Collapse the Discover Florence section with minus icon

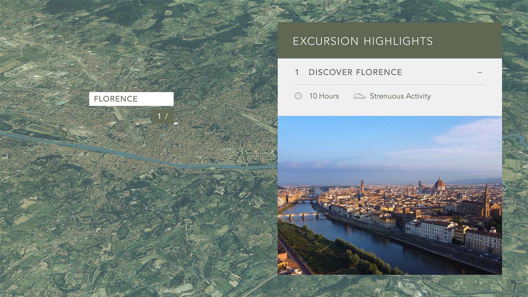coord(480,72)
